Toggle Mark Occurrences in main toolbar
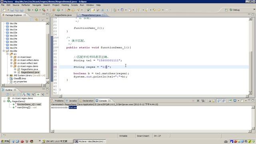The width and height of the screenshot is (256, 144). pos(93,10)
